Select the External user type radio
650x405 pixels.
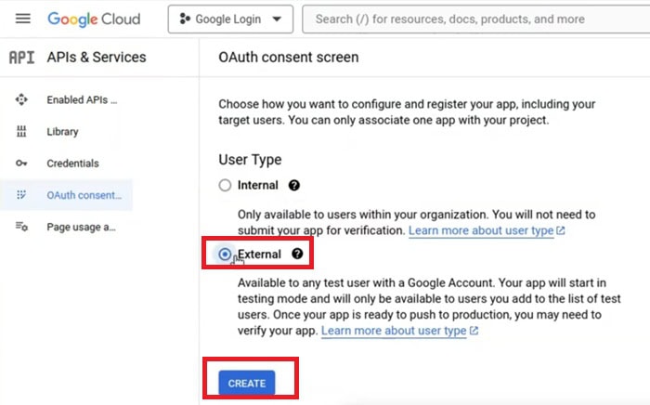pyautogui.click(x=225, y=254)
